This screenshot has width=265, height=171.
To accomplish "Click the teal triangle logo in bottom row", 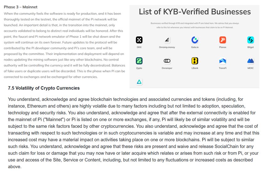I will point(139,82).
